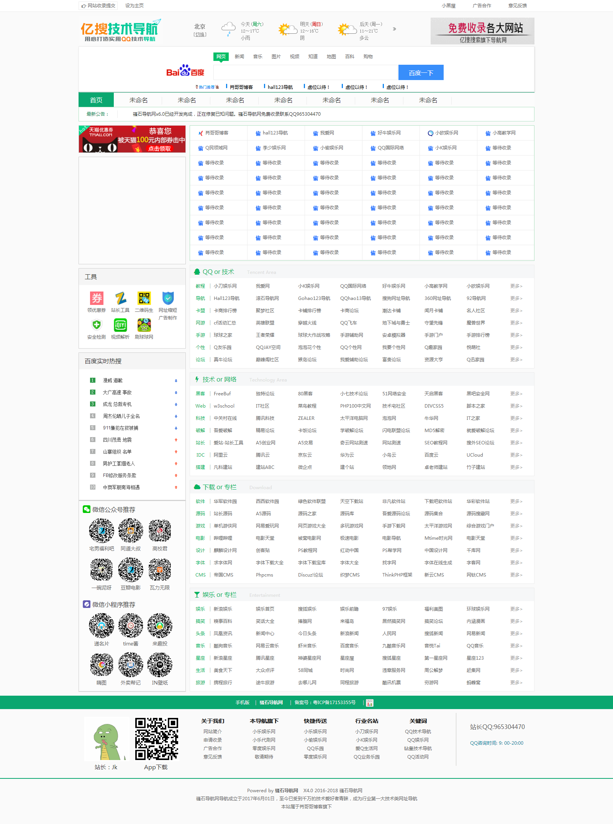Open the 意见反馈 top link
Screen dimensions: 613x824
pyautogui.click(x=518, y=6)
